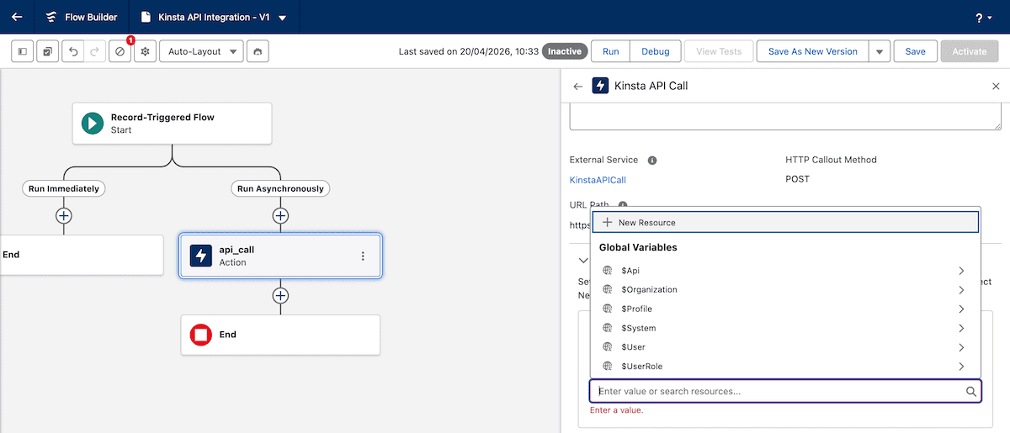Click the select elements copy icon

(48, 51)
